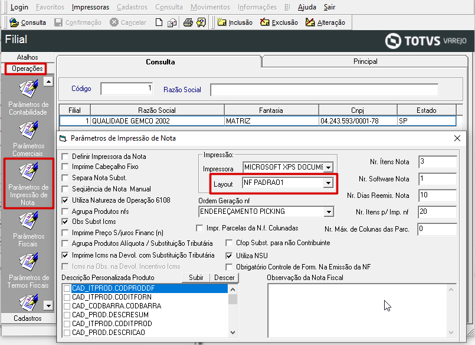The image size is (475, 345).
Task: Click Sair menu
Action: 329,7
